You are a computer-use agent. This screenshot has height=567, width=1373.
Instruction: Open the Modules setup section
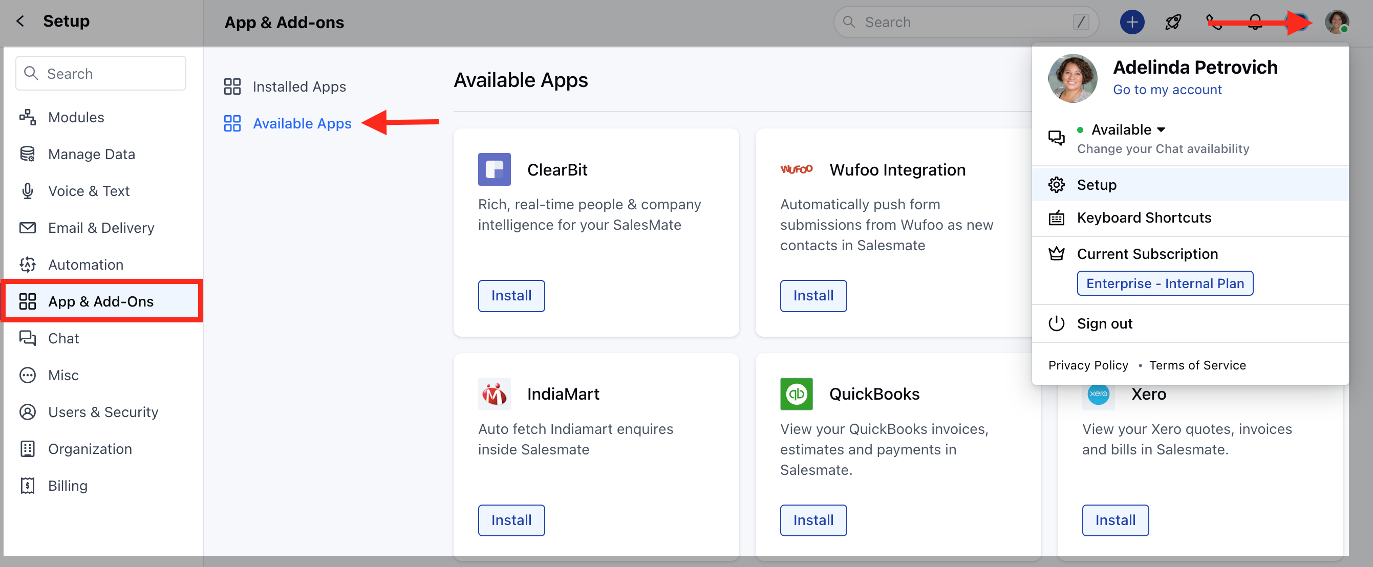[76, 117]
